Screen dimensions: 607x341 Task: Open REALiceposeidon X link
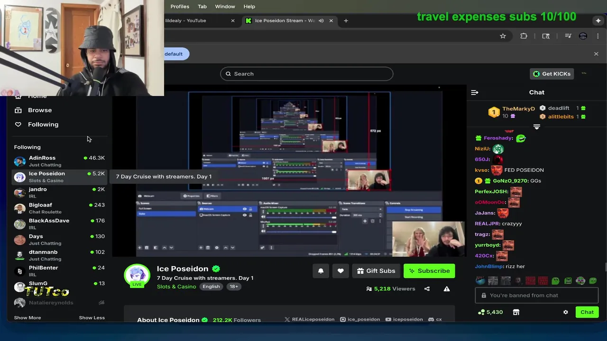tap(309, 319)
